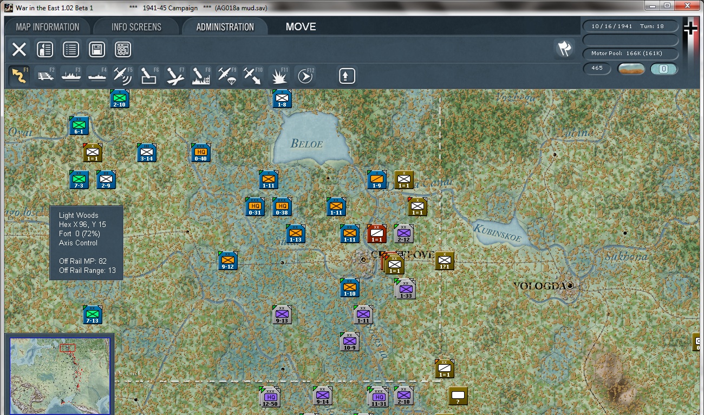The height and width of the screenshot is (415, 704).
Task: Select the HQ 11-31 unit counter
Action: 379,397
